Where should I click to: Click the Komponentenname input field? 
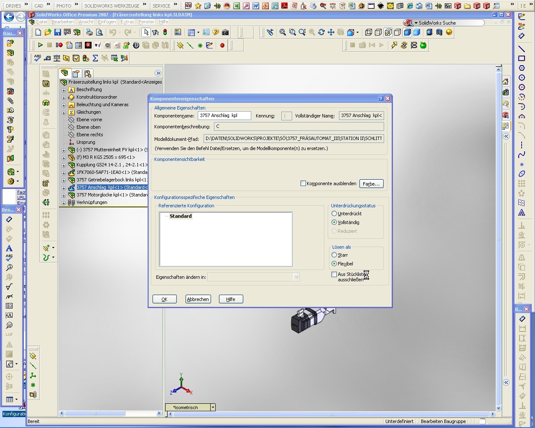pos(224,116)
